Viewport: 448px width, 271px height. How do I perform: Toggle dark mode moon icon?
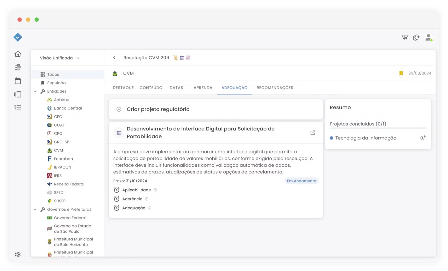416,37
